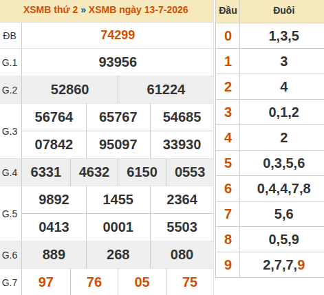Click the Đầu column header

click(x=228, y=10)
